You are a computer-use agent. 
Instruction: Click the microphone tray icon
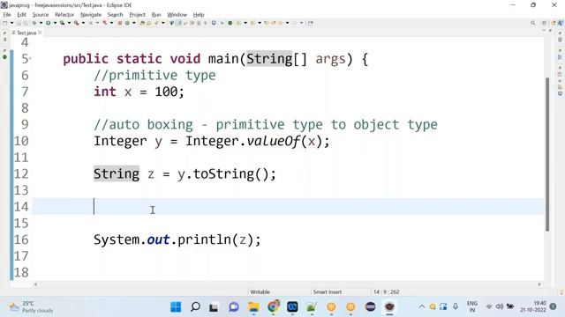pos(456,306)
